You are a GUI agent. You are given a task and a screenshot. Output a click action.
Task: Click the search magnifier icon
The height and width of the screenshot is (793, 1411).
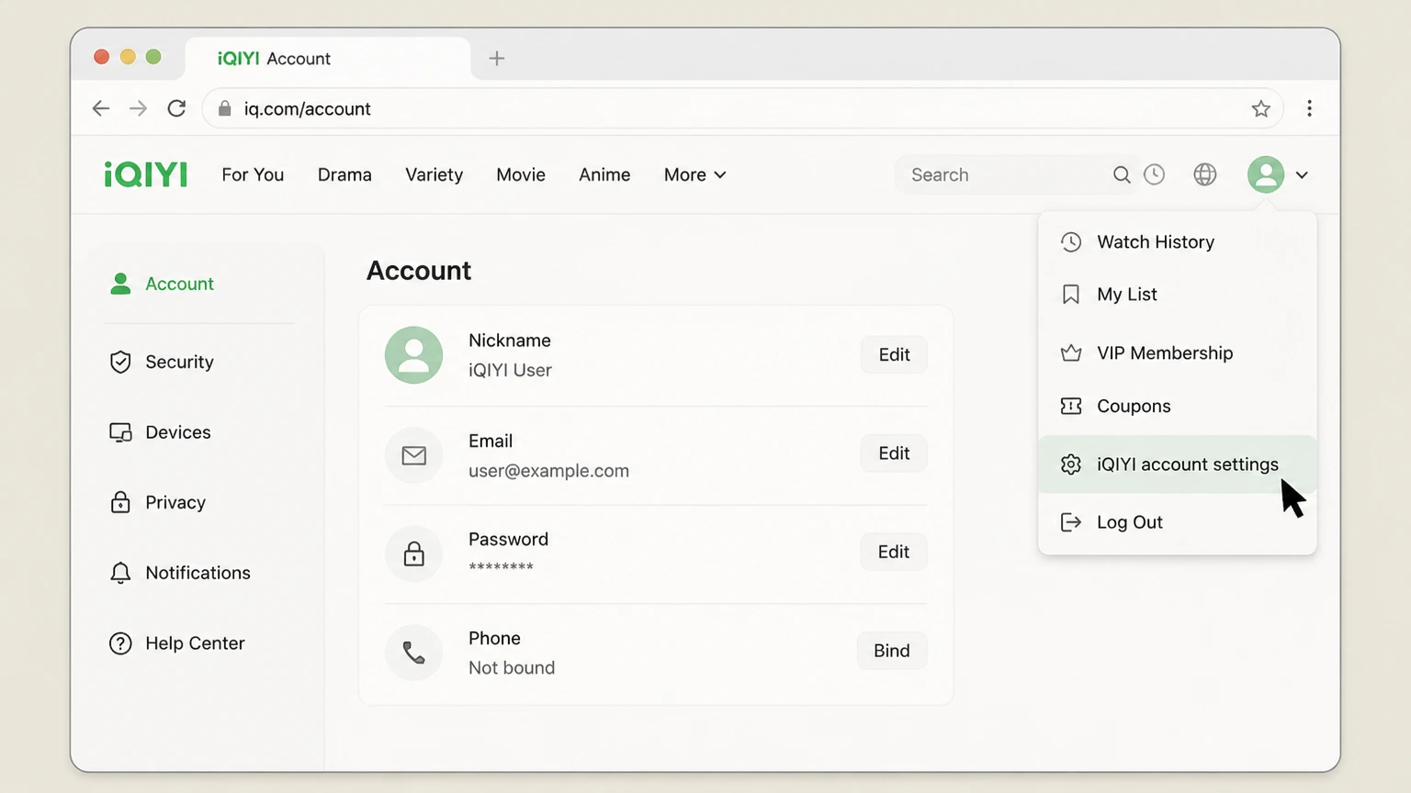pyautogui.click(x=1122, y=174)
